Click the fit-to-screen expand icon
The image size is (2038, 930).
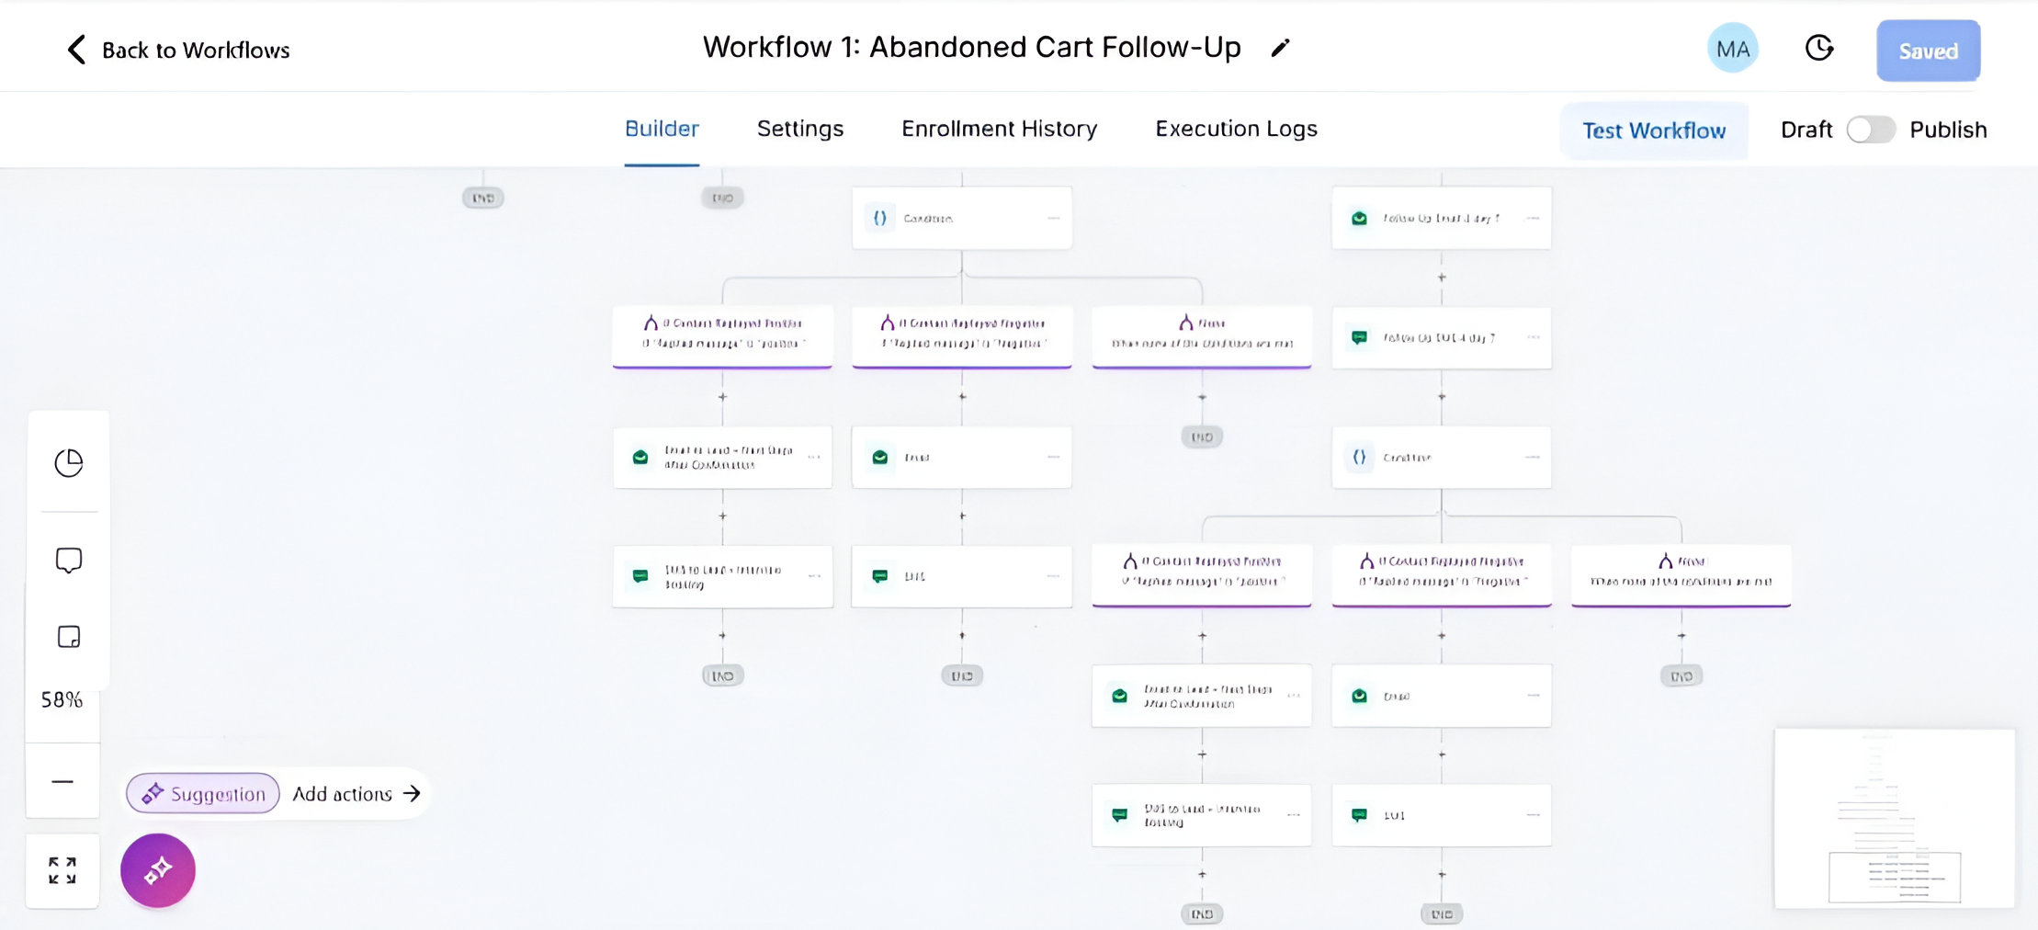coord(62,870)
